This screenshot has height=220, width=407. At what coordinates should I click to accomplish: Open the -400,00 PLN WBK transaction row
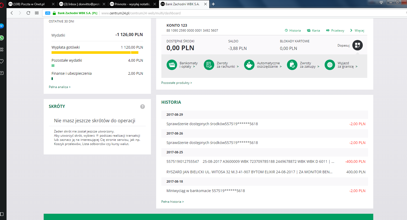click(x=265, y=161)
